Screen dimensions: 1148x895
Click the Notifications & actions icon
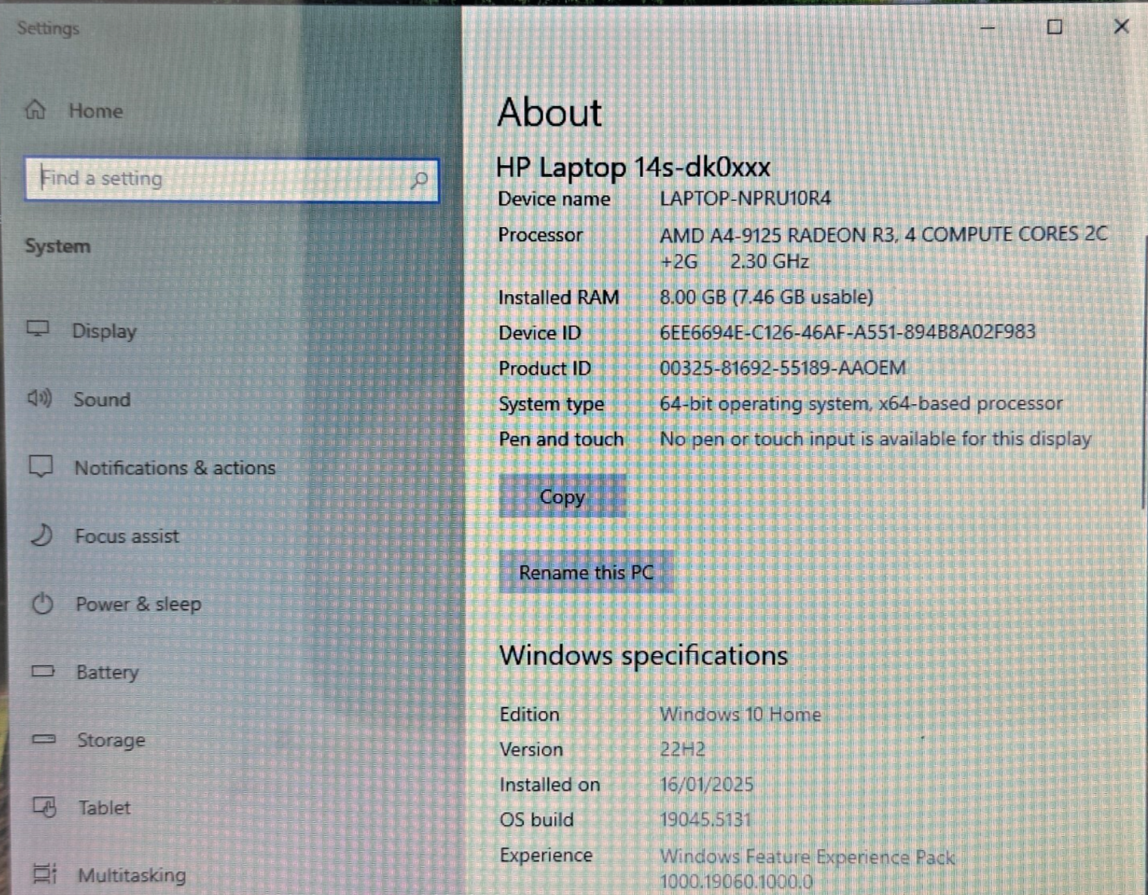click(x=41, y=466)
